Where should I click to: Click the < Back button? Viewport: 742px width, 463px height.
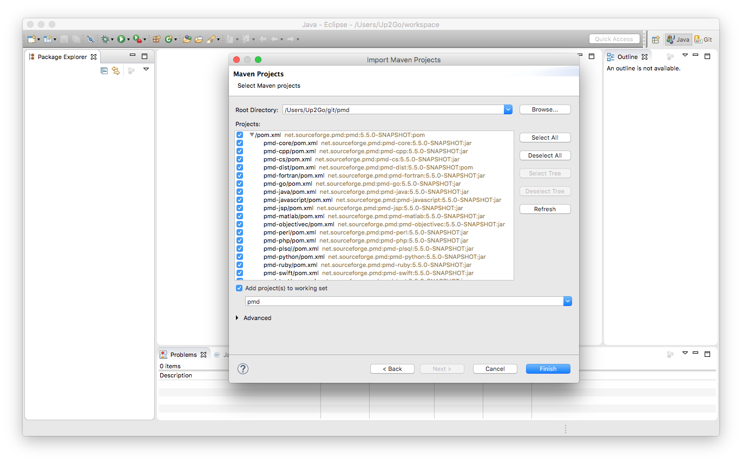[x=392, y=369]
